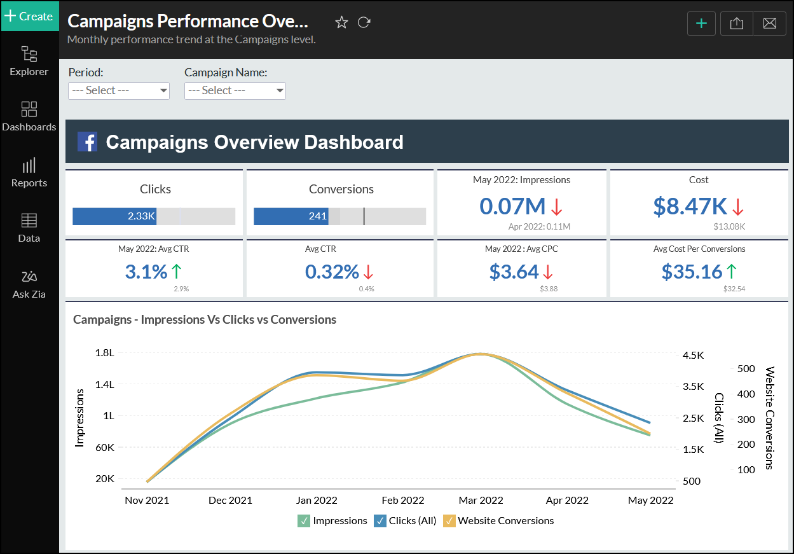Open the Reports bar-chart icon
The width and height of the screenshot is (794, 554).
coord(29,166)
